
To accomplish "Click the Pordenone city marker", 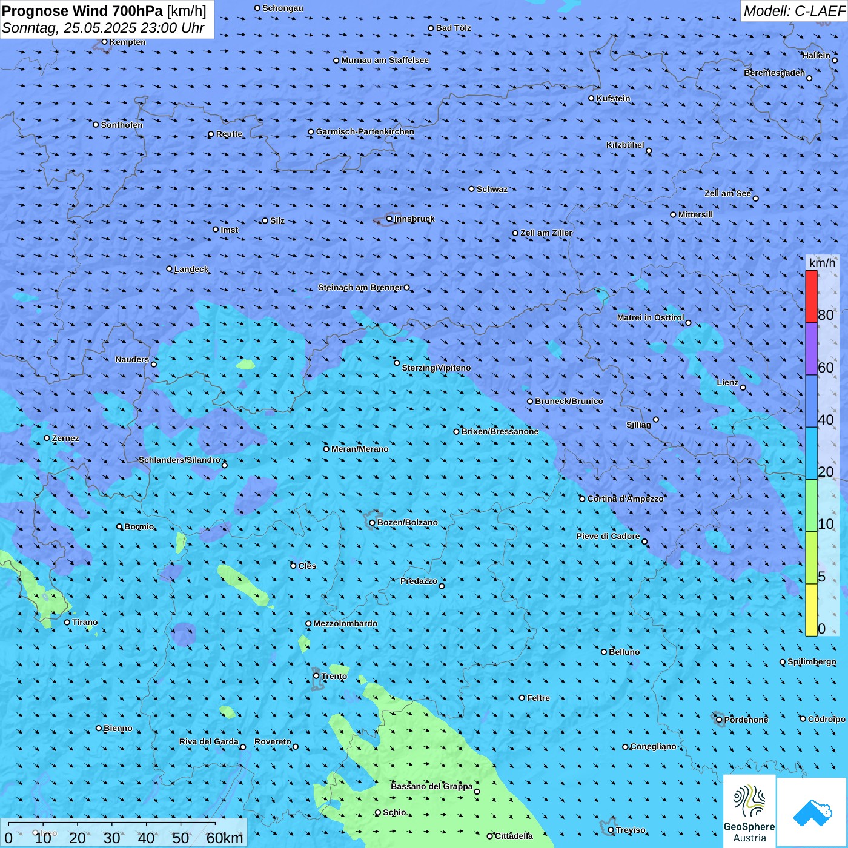I will (720, 720).
